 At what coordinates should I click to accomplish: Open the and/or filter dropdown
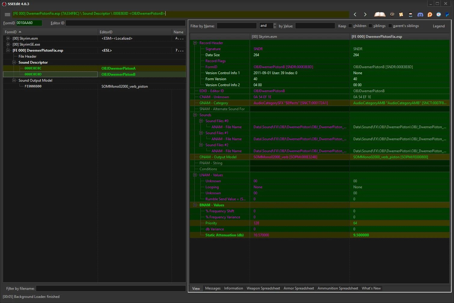click(274, 26)
